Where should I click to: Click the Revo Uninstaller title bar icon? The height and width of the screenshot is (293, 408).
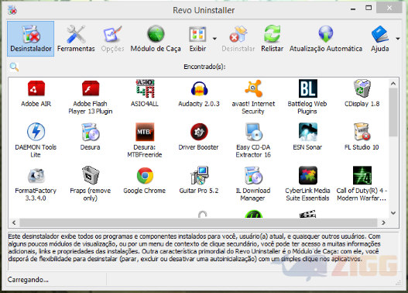click(x=12, y=10)
